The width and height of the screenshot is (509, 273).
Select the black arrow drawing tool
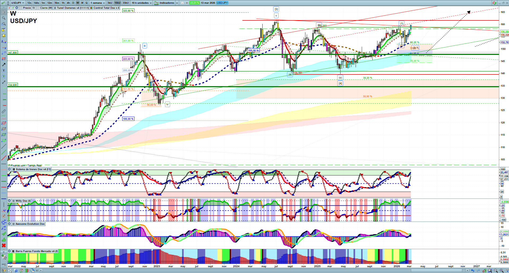click(4, 65)
